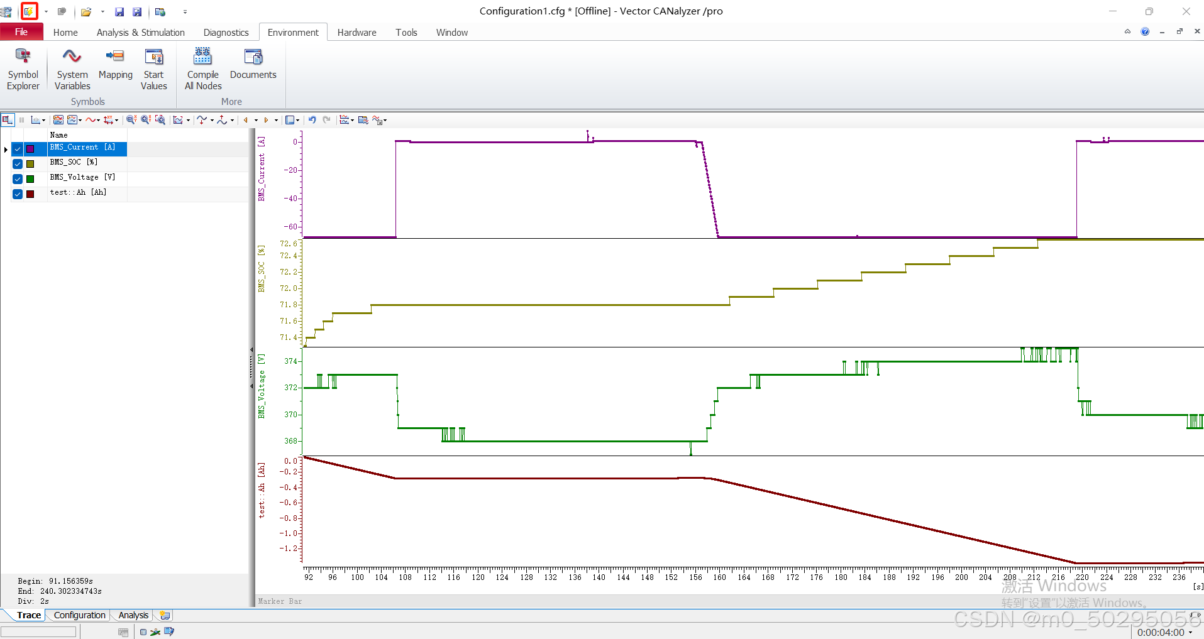Switch to the Trace desktop tab
Screen dimensions: 1204x639
[29, 615]
